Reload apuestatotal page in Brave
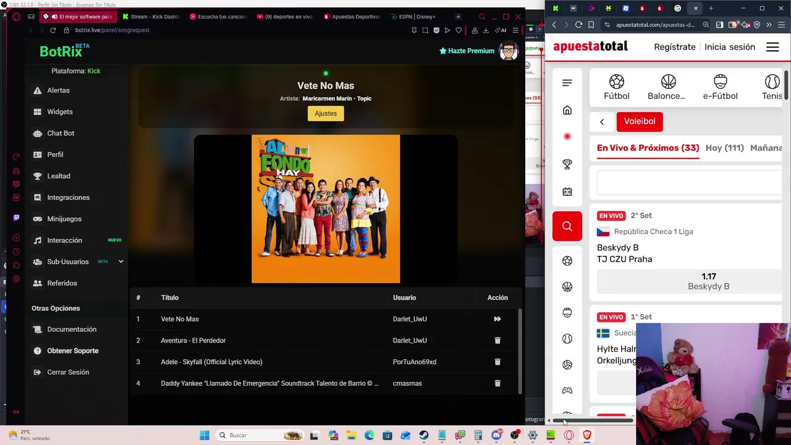The image size is (791, 445). point(578,25)
